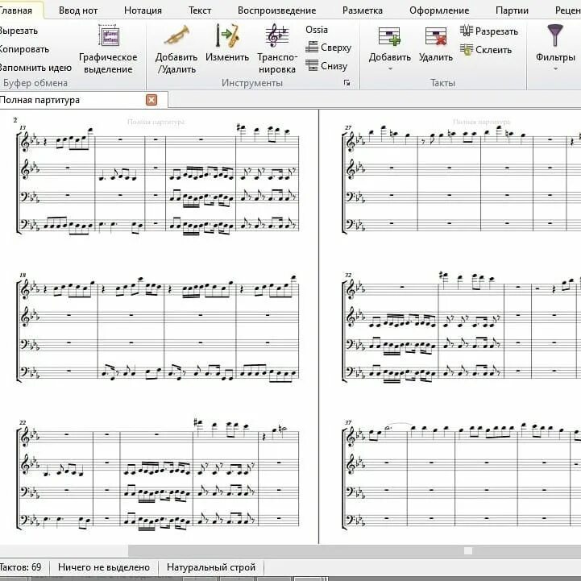Click the Ossia label in Instruments group
The image size is (581, 581).
click(x=317, y=30)
